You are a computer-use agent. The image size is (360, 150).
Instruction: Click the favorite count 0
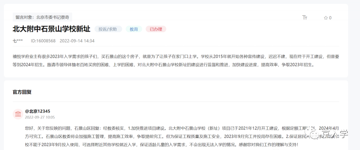tap(330, 18)
